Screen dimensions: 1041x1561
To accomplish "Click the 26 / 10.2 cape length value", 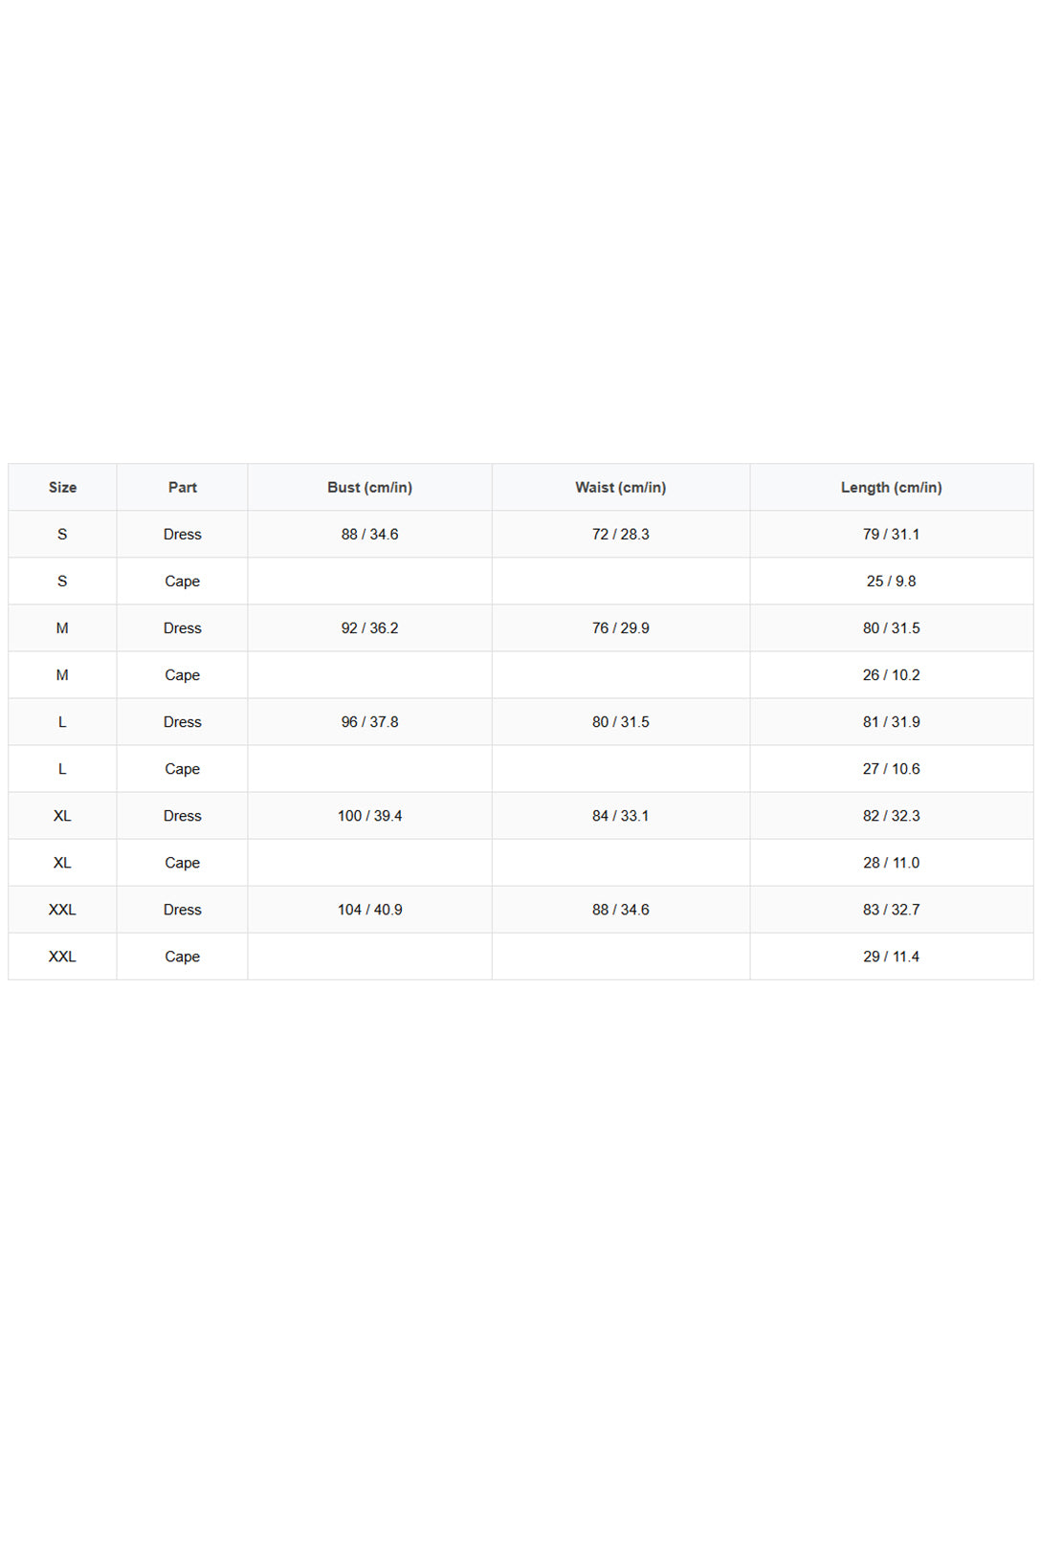I will point(891,674).
